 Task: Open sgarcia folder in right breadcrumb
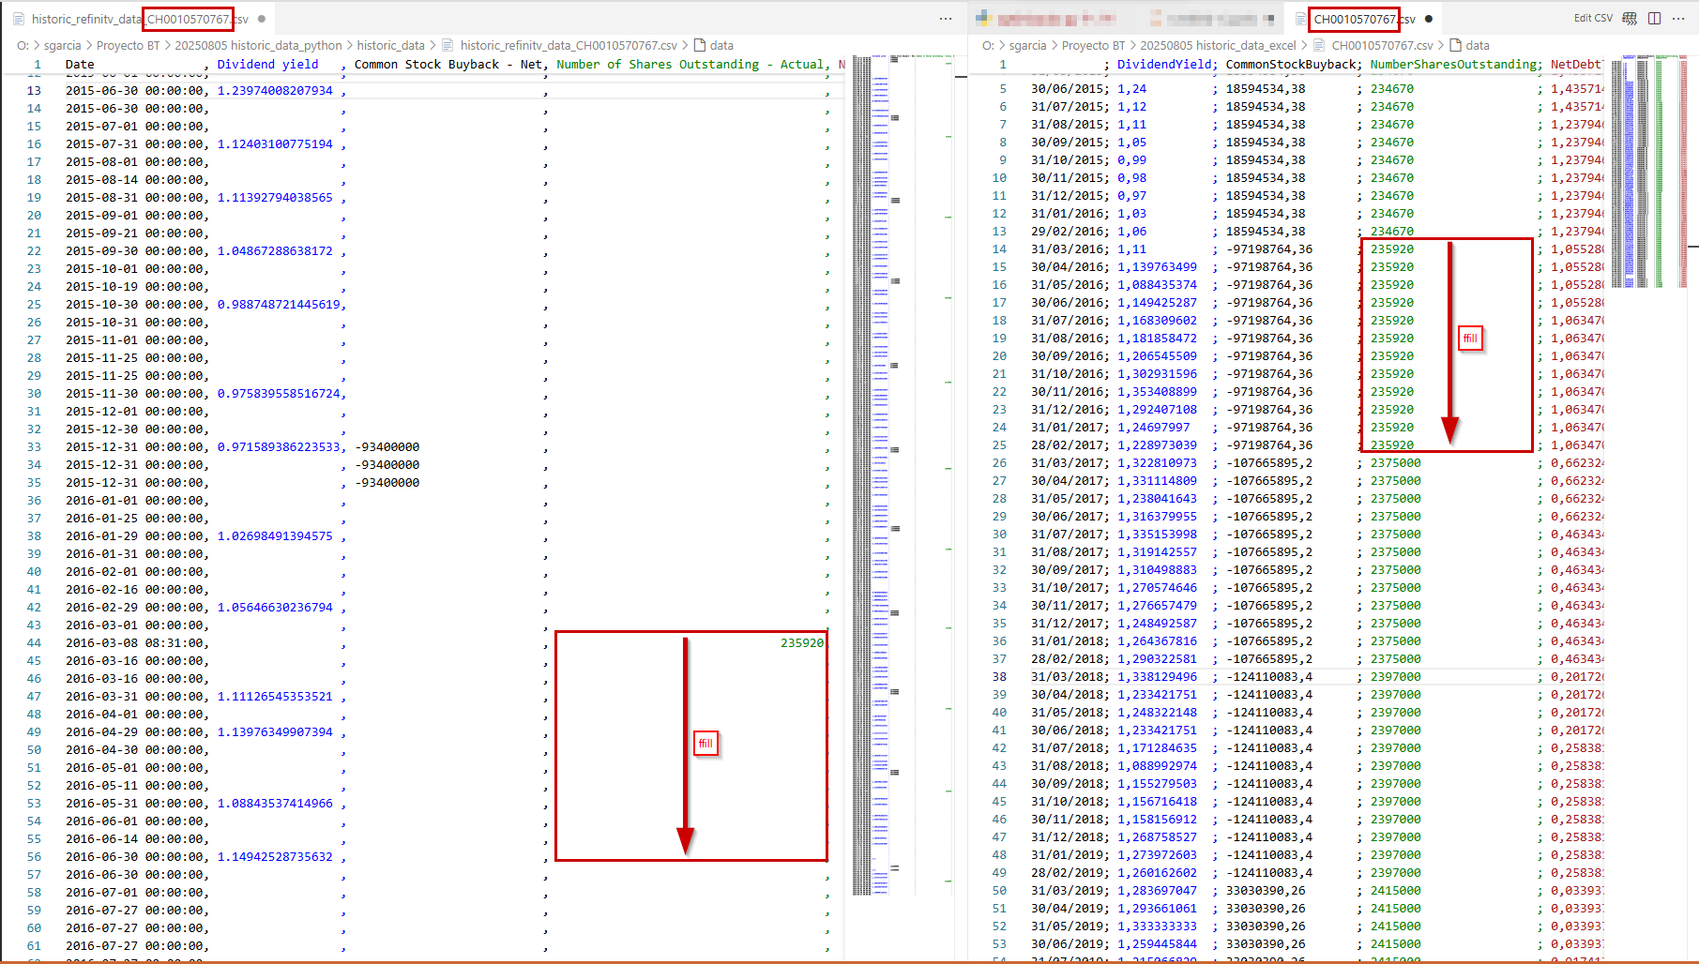coord(1028,45)
